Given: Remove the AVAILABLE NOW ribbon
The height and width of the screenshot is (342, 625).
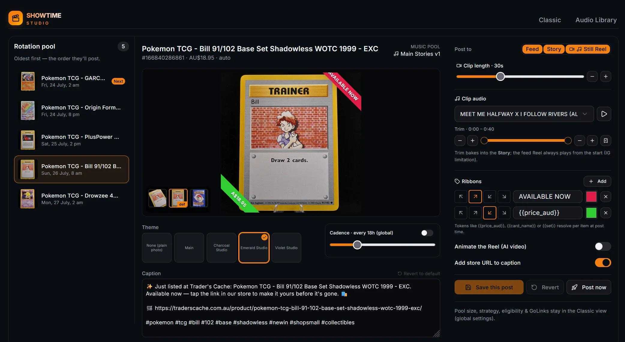Looking at the screenshot, I should [606, 197].
